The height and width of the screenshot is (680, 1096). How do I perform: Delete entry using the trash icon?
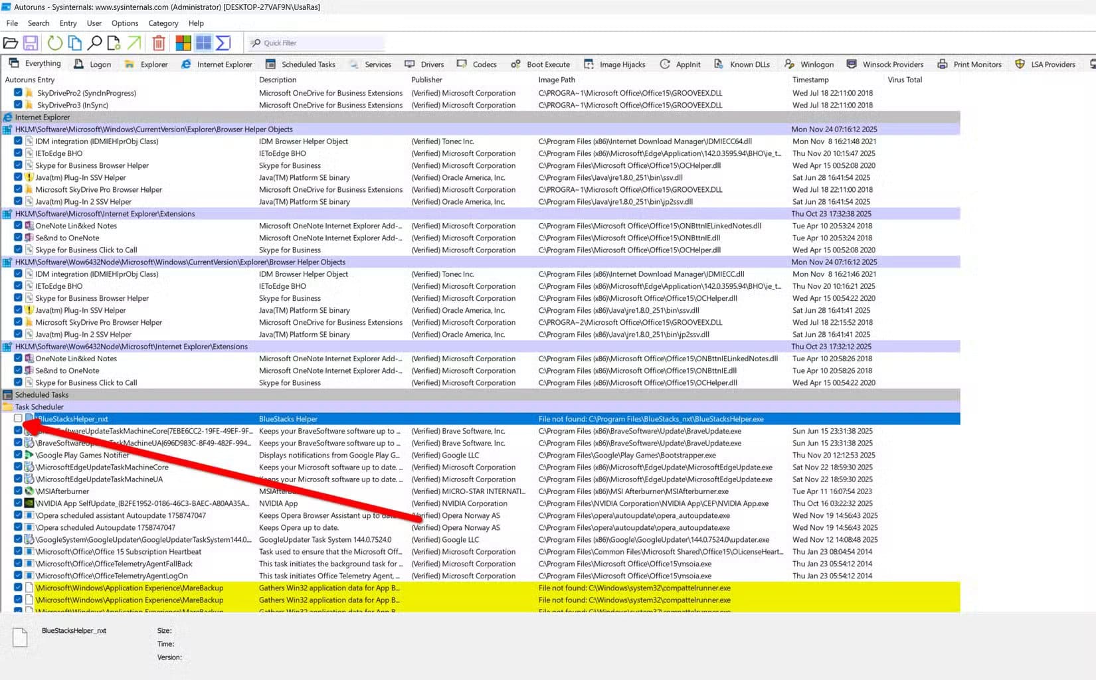[x=157, y=42]
